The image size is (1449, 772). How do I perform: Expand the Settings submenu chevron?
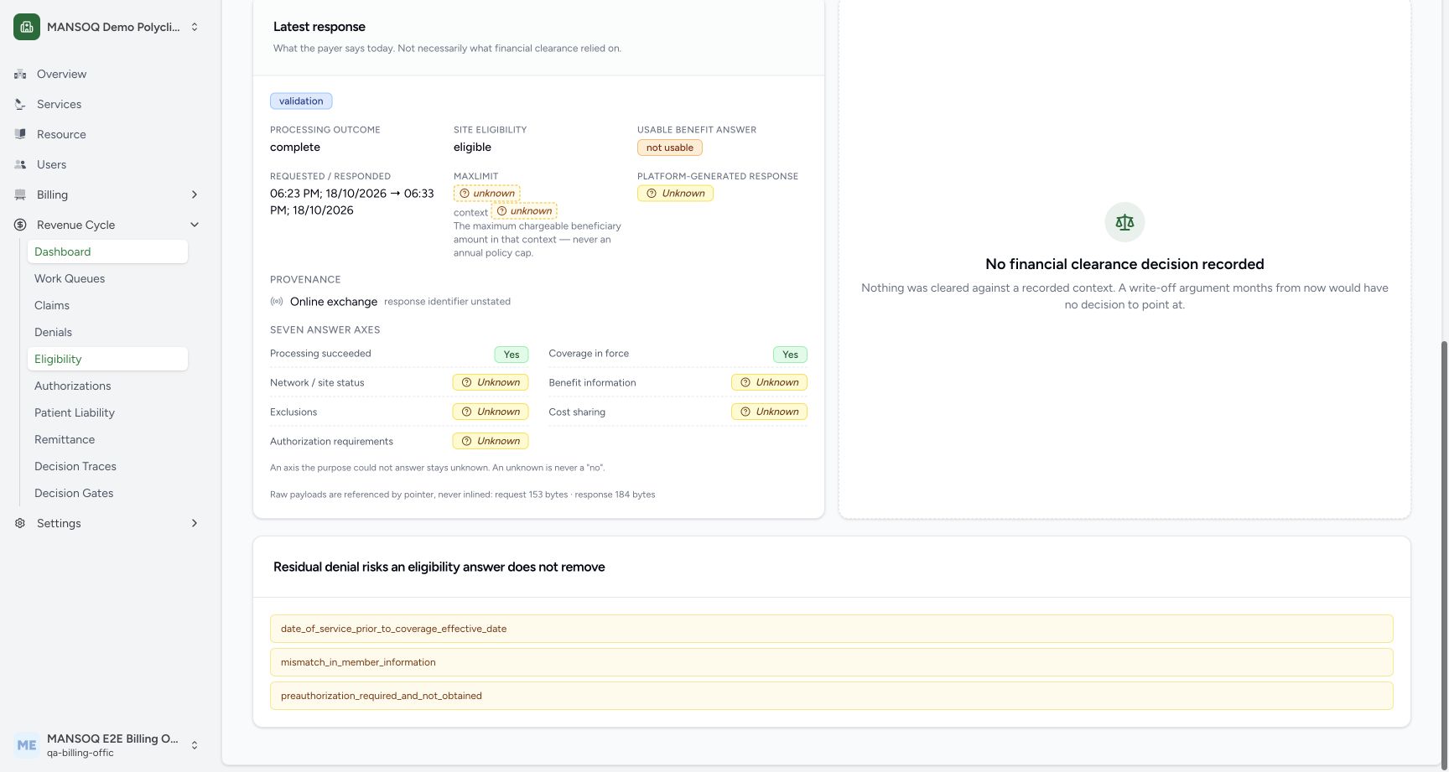coord(195,523)
